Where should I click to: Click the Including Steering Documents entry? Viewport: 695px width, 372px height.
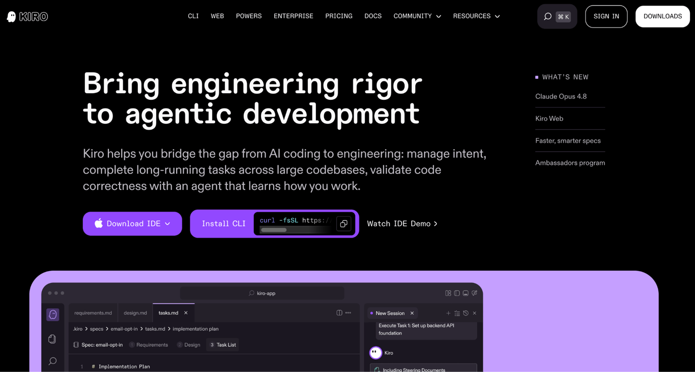423,368
